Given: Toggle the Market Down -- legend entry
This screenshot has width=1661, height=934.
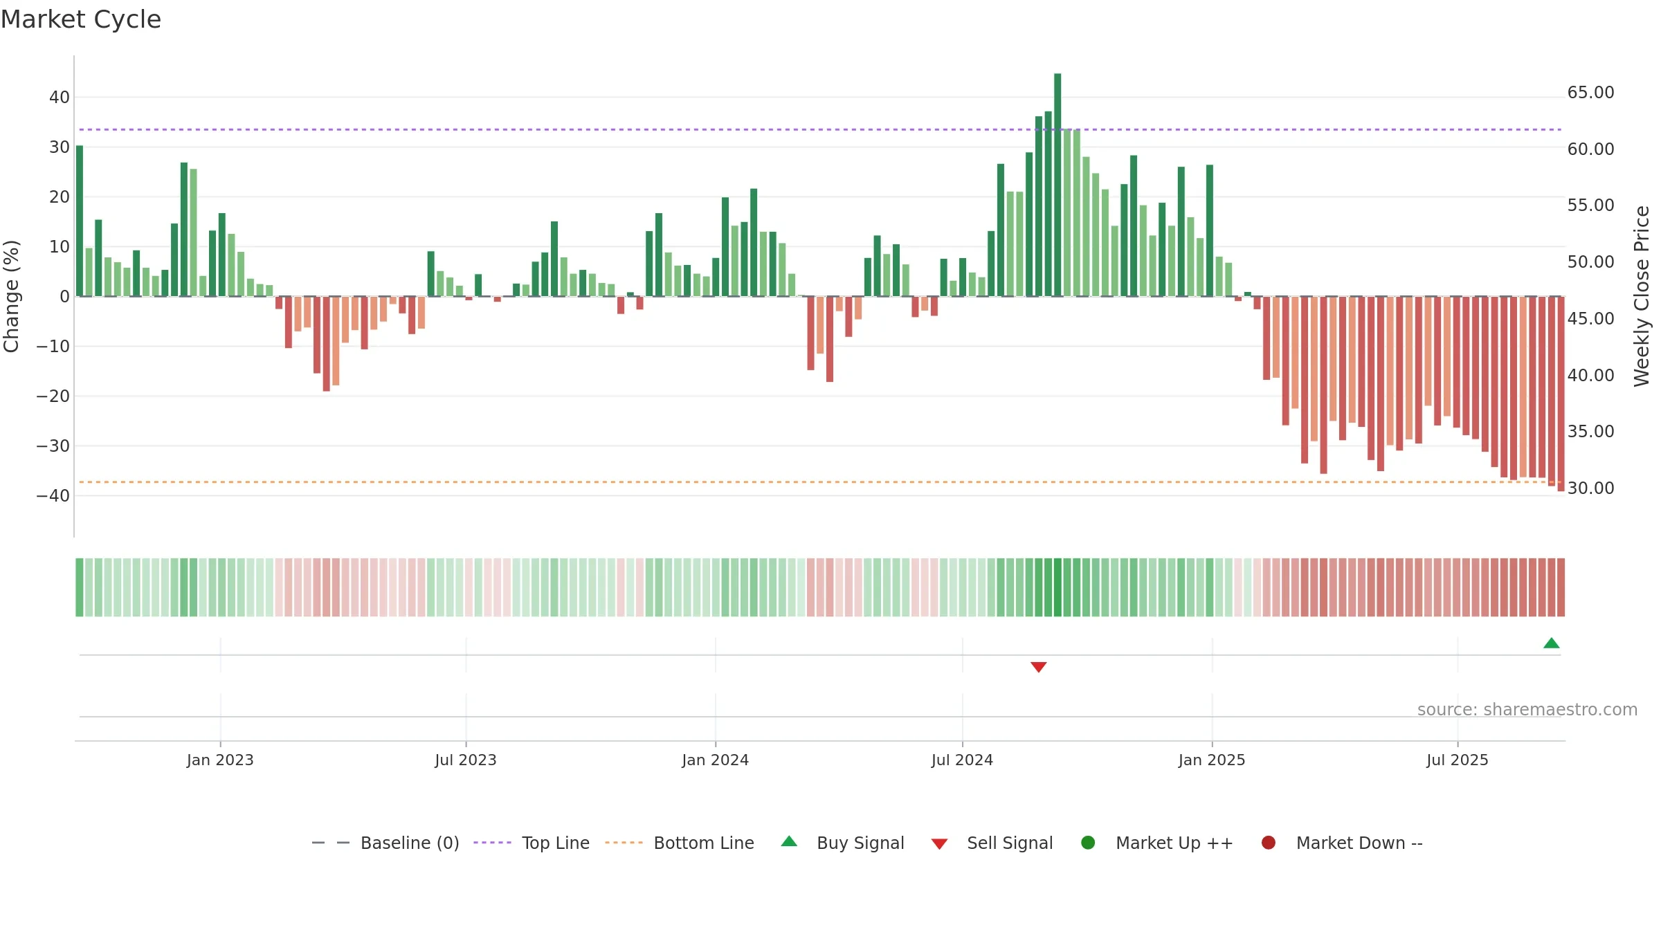Looking at the screenshot, I should point(1342,843).
